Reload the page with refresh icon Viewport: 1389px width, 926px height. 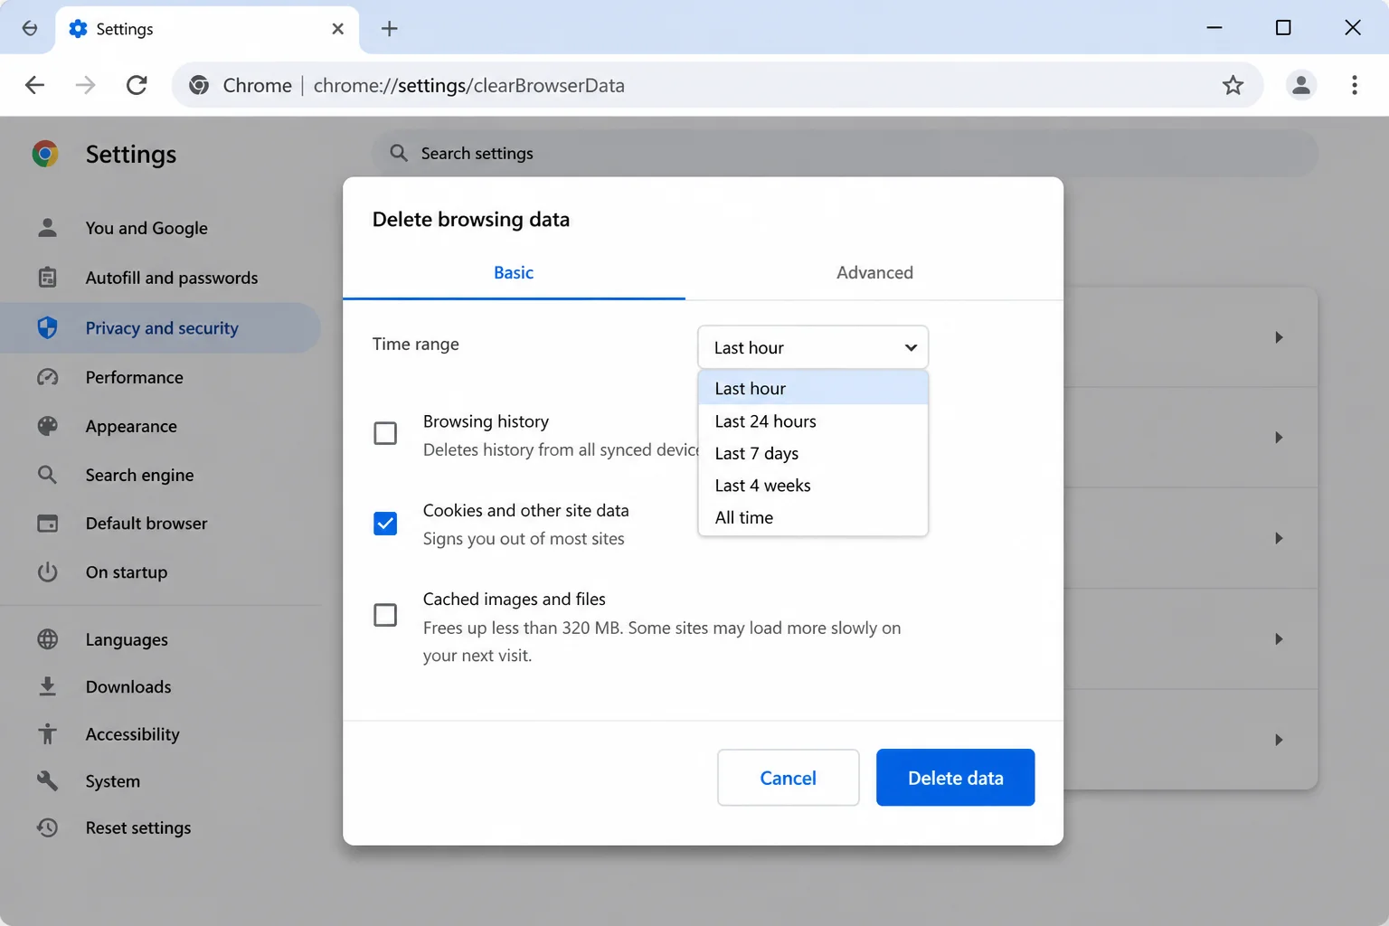(x=137, y=85)
